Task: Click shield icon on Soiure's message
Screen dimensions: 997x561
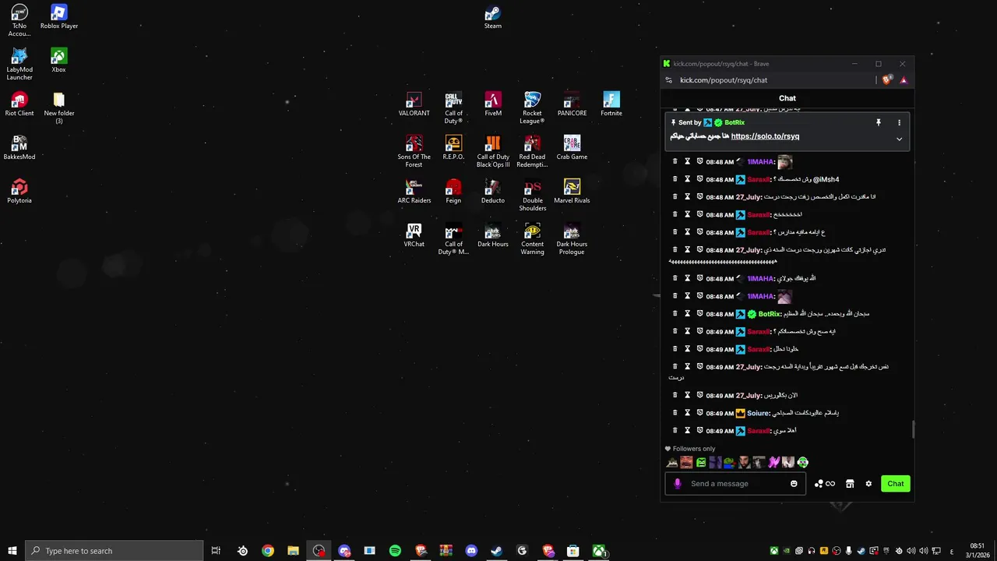Action: (x=699, y=413)
